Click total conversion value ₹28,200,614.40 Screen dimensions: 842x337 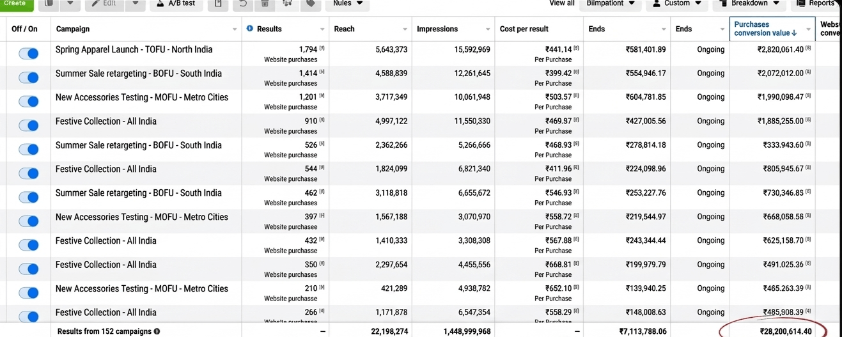[x=785, y=331]
